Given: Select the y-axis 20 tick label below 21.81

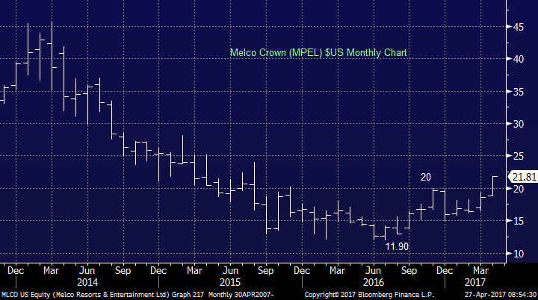Looking at the screenshot, I should coord(519,189).
